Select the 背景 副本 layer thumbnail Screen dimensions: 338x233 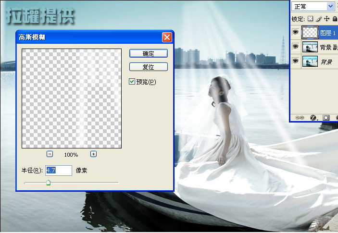coord(310,47)
